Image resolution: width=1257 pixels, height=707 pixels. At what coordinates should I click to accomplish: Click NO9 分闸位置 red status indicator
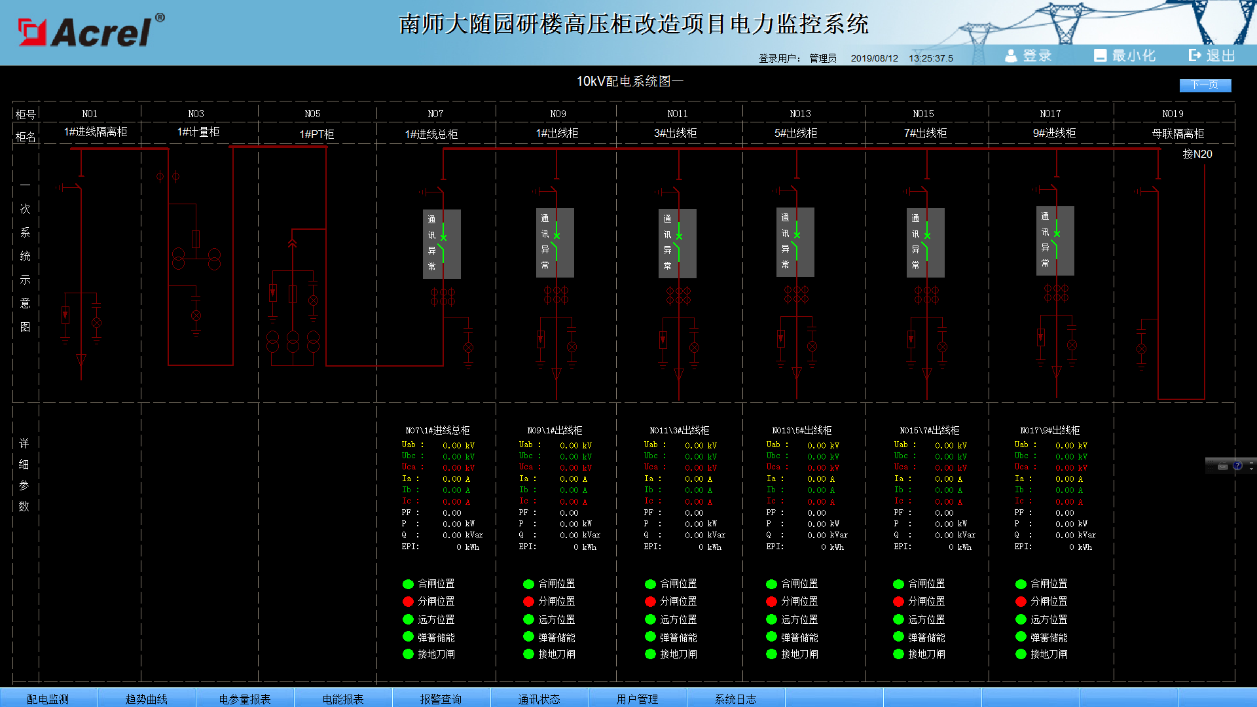528,602
